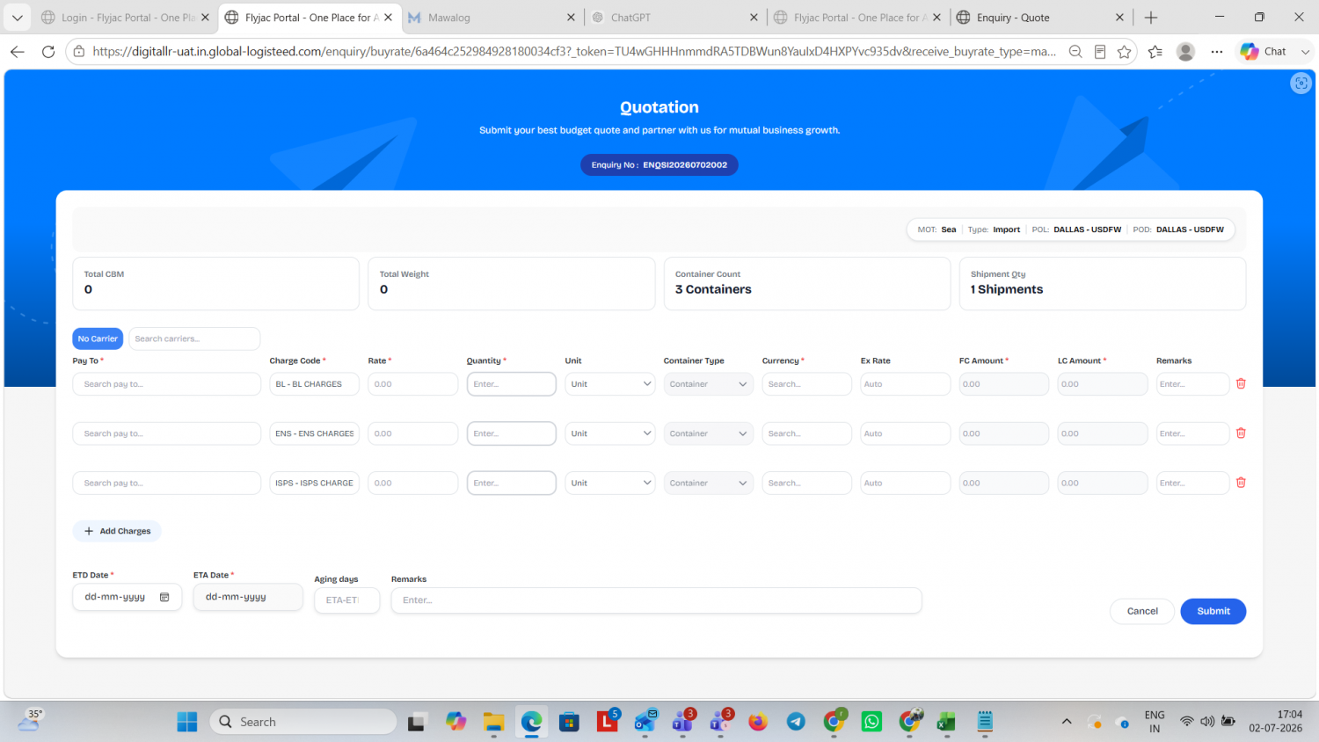Screen dimensions: 1319x742
Task: Open WhatsApp from the taskbar
Action: (871, 722)
